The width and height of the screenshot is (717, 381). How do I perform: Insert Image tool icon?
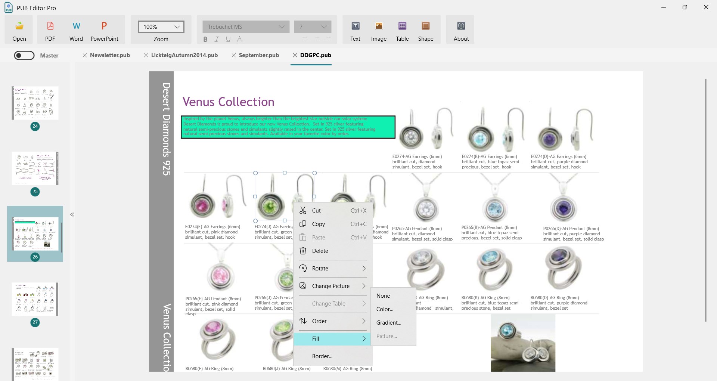click(x=379, y=26)
